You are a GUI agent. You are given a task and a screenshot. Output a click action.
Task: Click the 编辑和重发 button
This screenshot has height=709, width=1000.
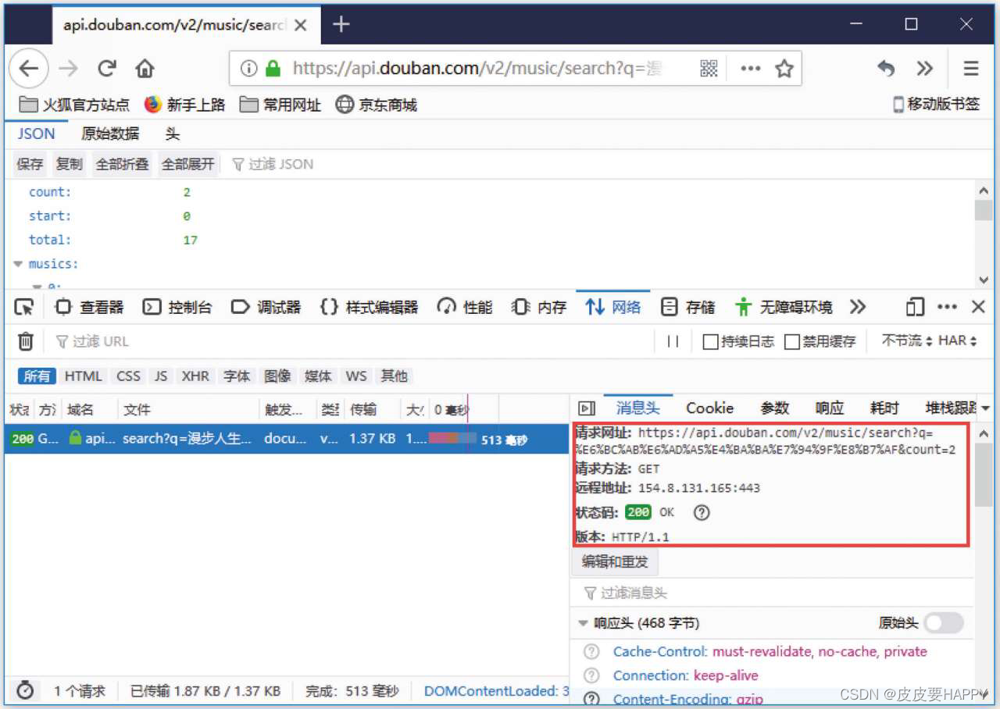pos(615,561)
